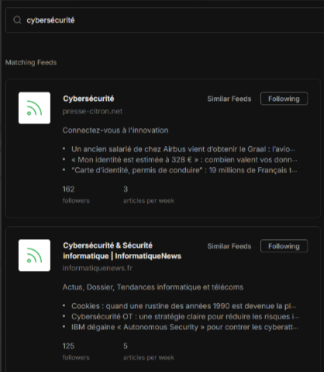Open Cybersécurité & Sécurité Informatique feed title
Viewport: 324px width, 372px height.
pos(122,251)
